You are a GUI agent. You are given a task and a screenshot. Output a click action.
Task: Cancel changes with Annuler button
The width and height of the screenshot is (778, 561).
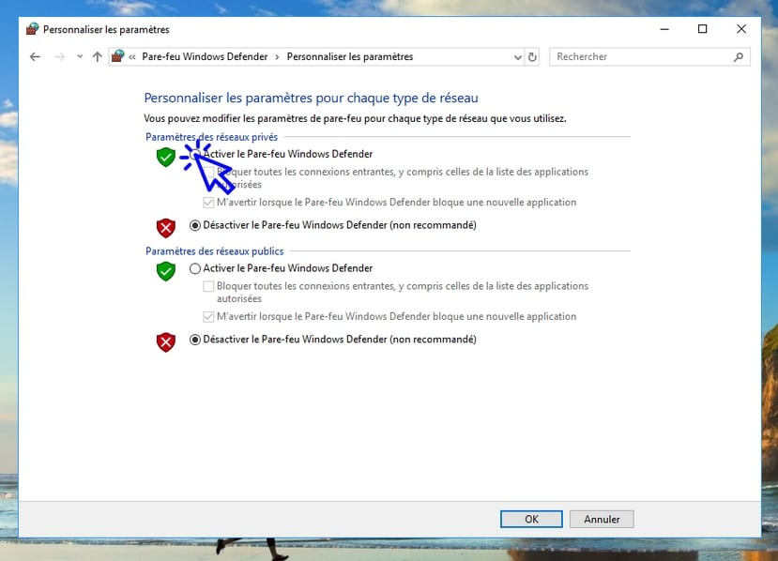(x=602, y=519)
